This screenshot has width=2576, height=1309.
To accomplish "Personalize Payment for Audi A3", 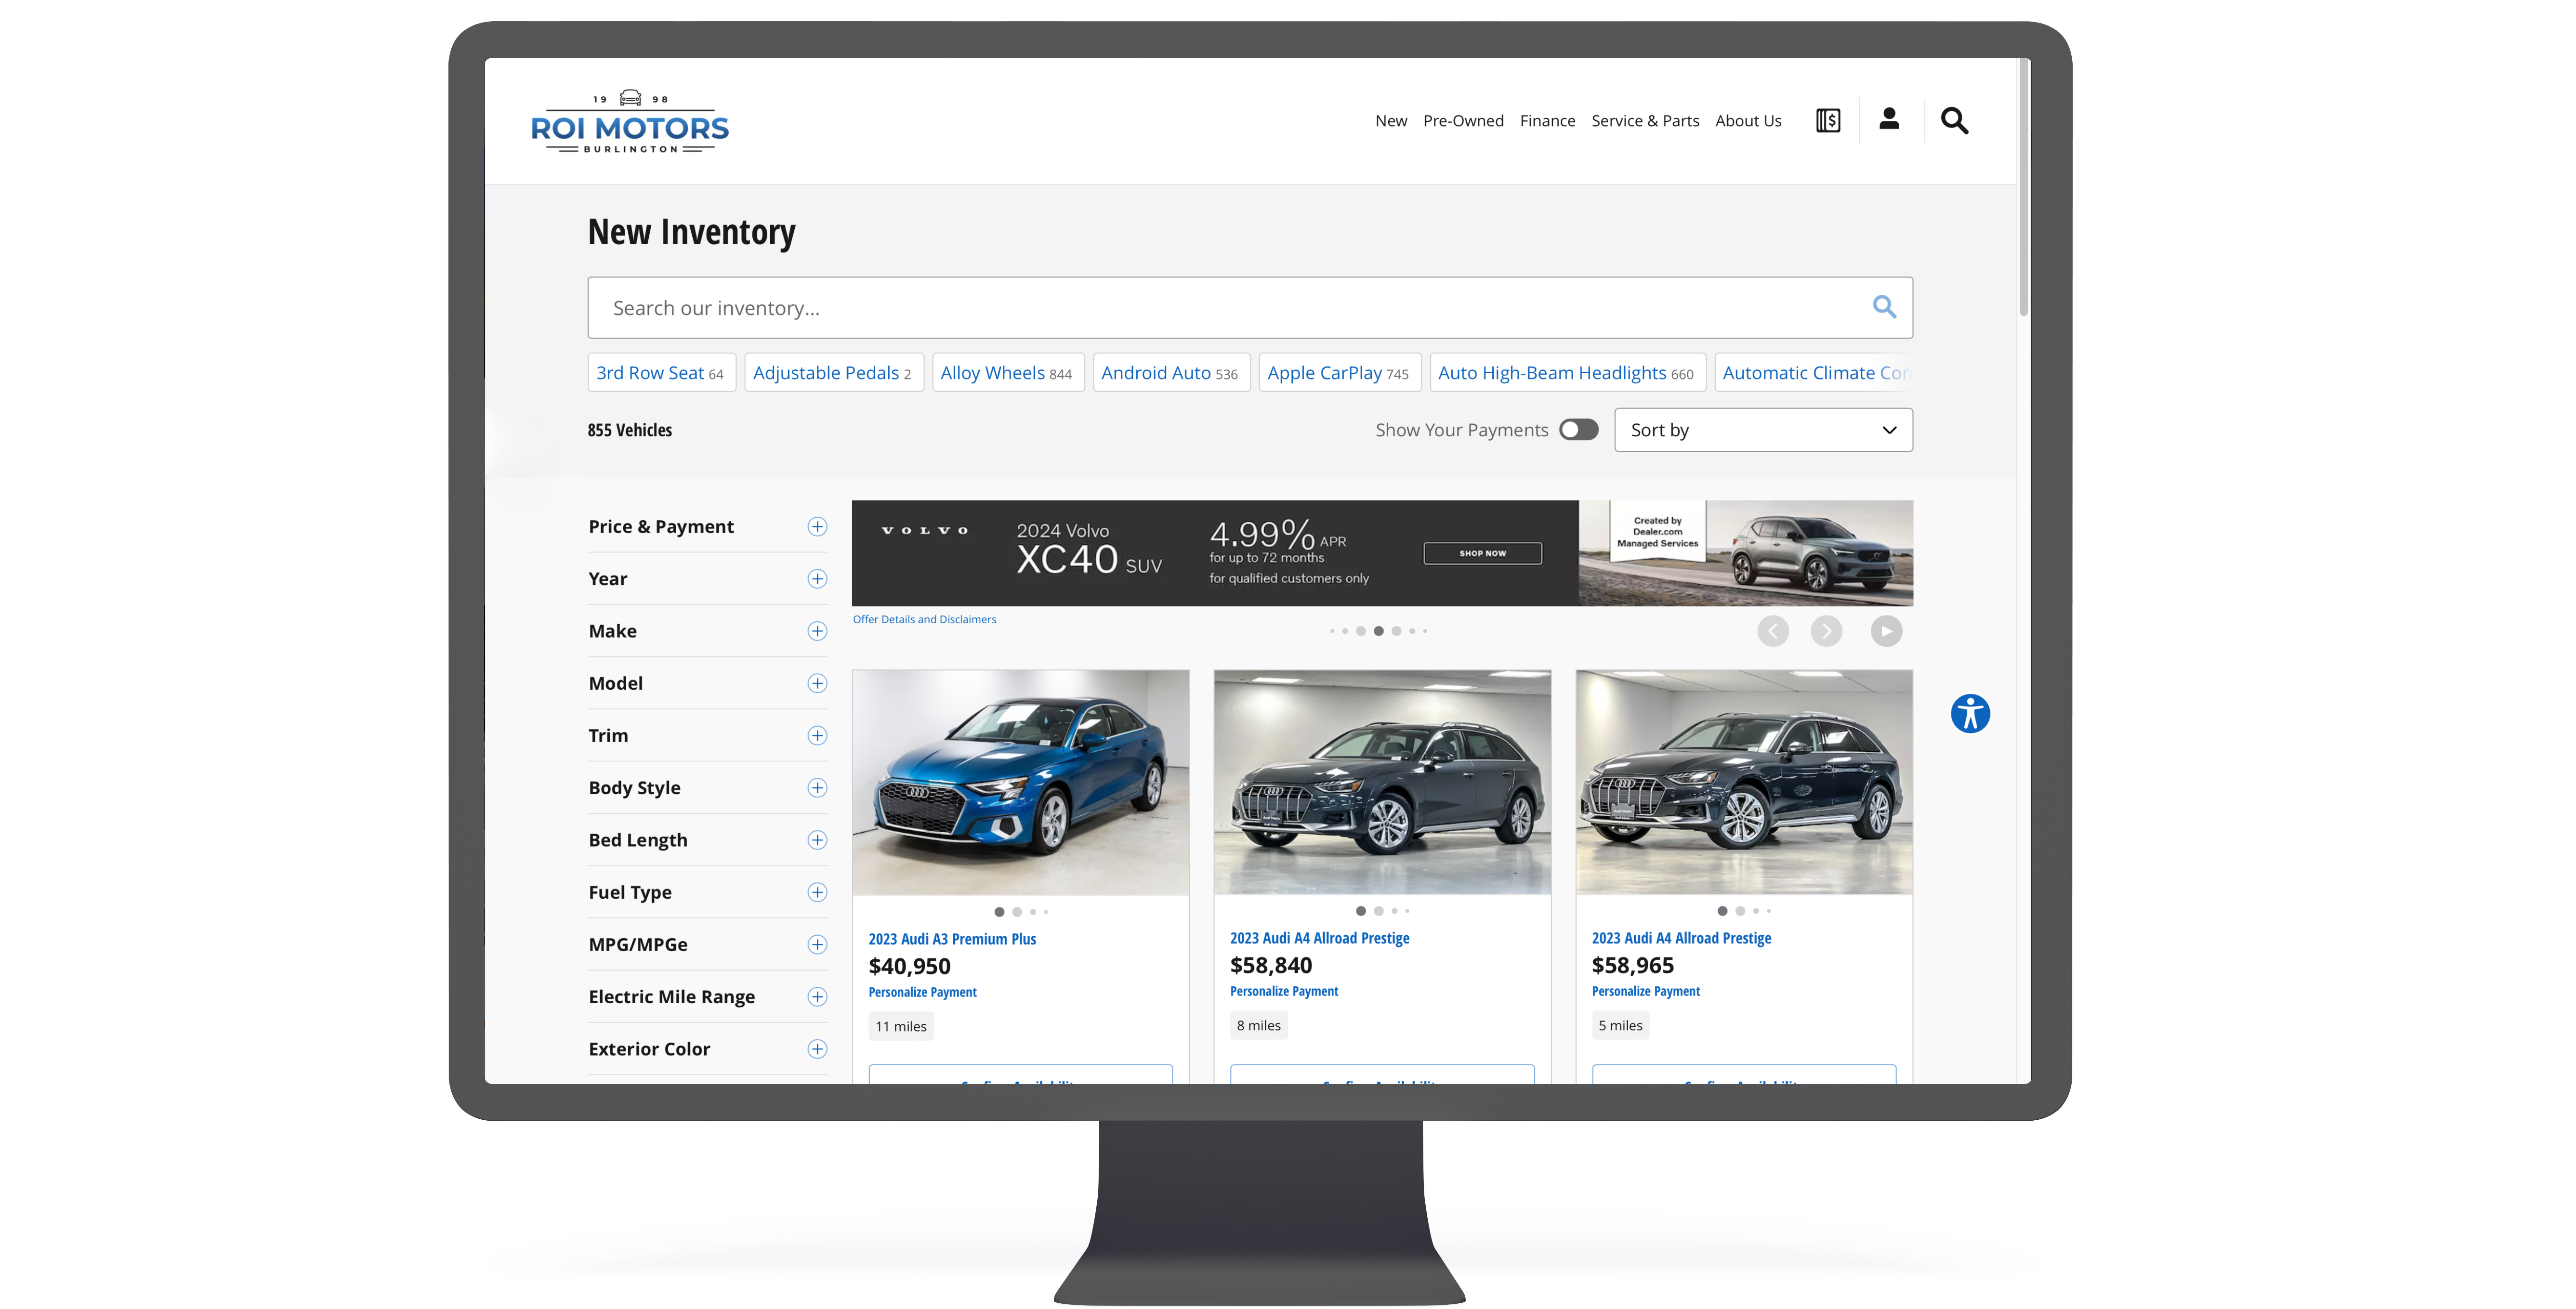I will tap(922, 992).
